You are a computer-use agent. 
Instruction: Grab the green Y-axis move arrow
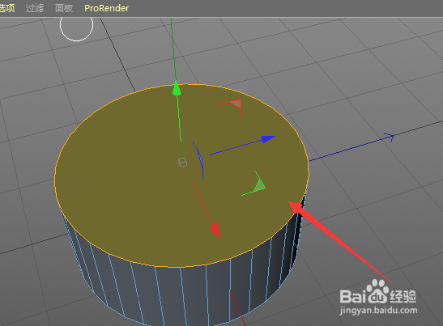[x=177, y=88]
